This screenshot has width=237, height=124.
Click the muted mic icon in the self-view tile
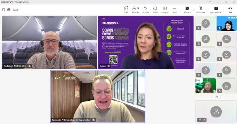(204, 120)
